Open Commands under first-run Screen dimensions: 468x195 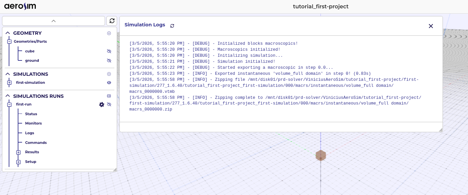tap(36, 143)
